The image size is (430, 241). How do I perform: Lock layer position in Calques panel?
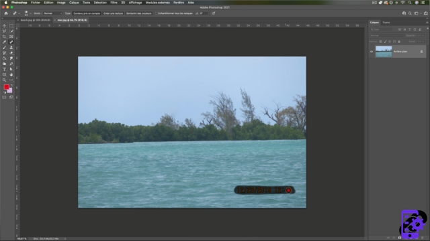coord(390,42)
